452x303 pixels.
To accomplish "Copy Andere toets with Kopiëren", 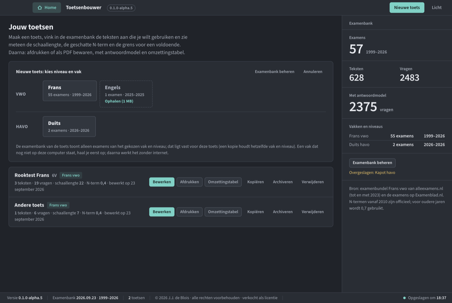I will pos(256,212).
